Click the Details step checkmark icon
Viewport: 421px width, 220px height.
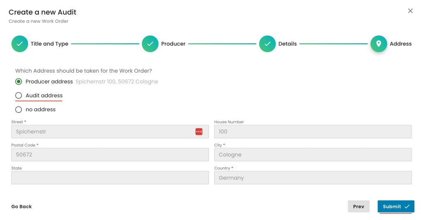tap(267, 44)
